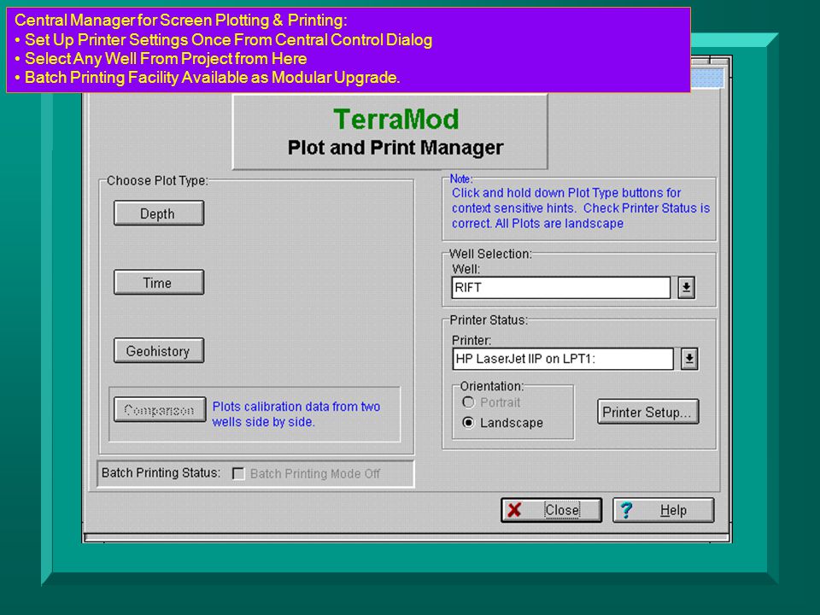Screen dimensions: 820x615
Task: Click the 'Printer:' field label
Action: point(471,341)
